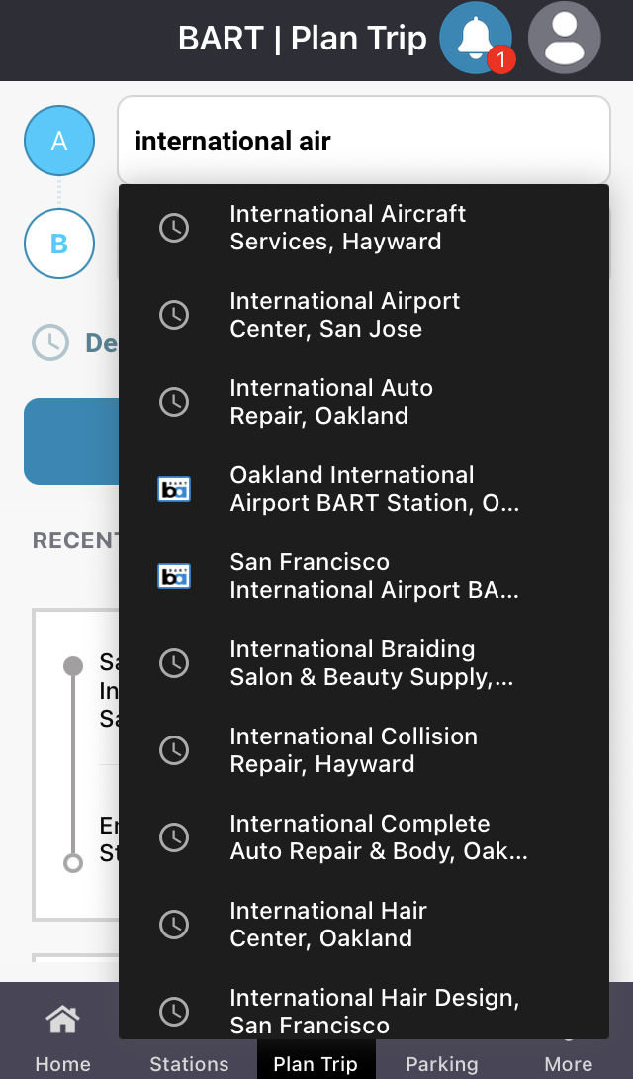The width and height of the screenshot is (633, 1079).
Task: Click the clock icon beside International Auto Repair
Action: tap(174, 402)
